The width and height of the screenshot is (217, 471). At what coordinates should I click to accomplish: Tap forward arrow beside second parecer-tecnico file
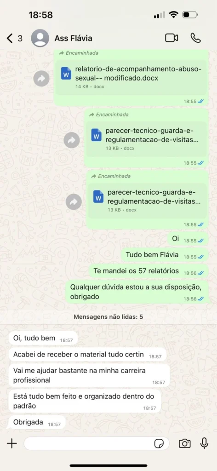72,140
